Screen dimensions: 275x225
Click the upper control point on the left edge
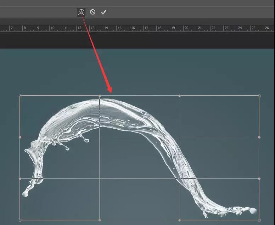[x=20, y=137]
